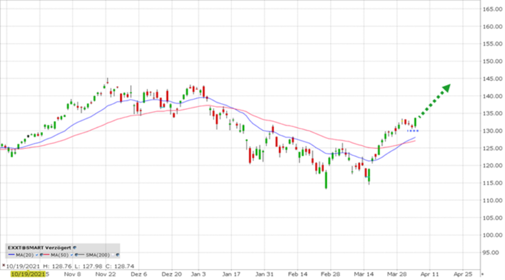
Task: Click the globe icon right after MA(20)
Action: pos(42,254)
